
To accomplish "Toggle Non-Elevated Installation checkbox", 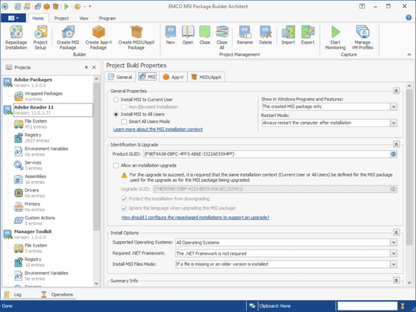I will [124, 107].
